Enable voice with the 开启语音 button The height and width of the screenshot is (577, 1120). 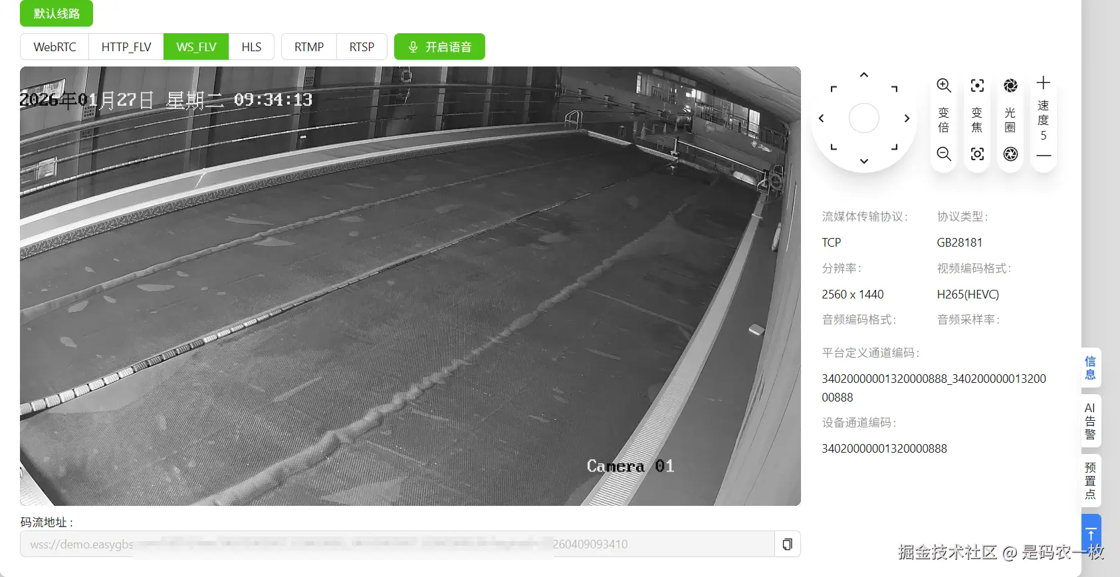pos(439,47)
